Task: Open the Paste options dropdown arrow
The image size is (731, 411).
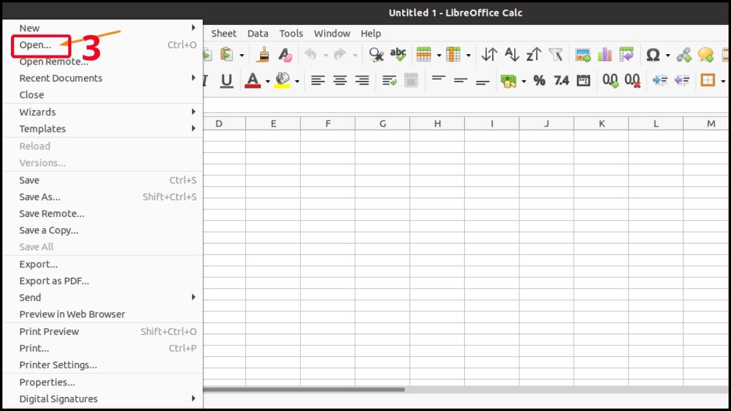Action: click(241, 55)
